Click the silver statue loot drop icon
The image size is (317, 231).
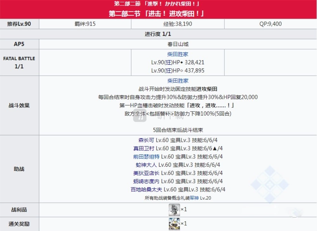pos(174,210)
